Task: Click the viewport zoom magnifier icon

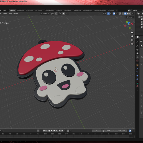Action: point(132,32)
